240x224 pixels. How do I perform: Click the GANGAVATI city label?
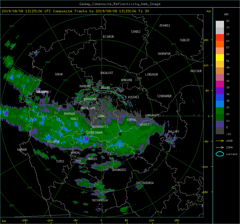(x=152, y=115)
